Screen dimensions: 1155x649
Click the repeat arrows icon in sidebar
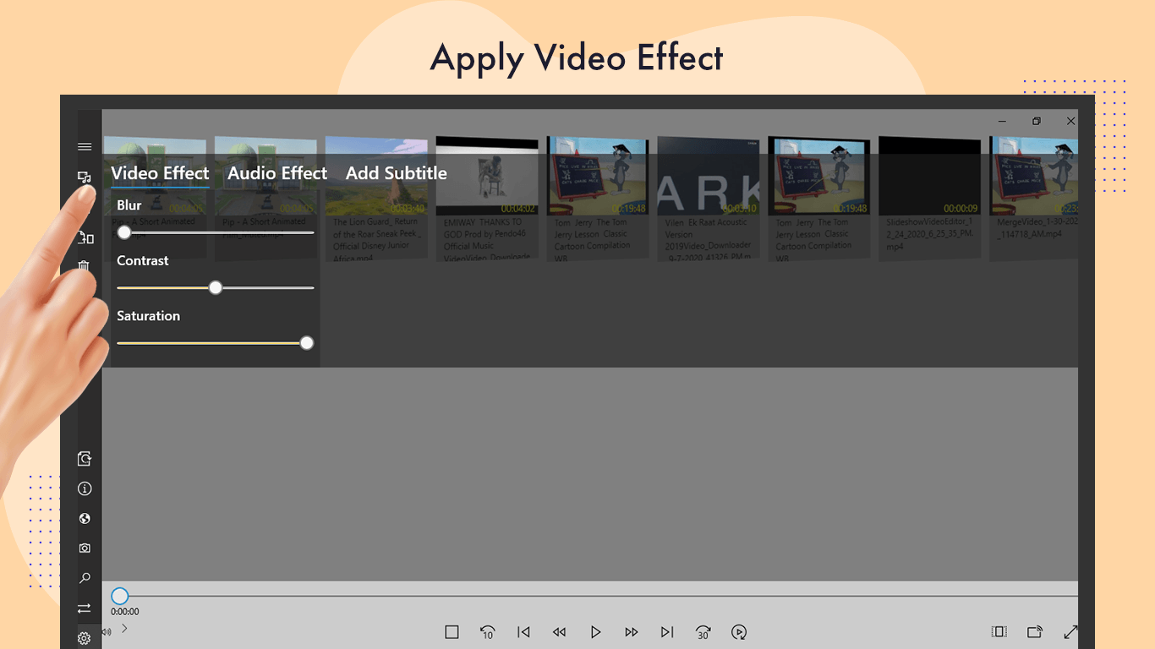click(85, 608)
